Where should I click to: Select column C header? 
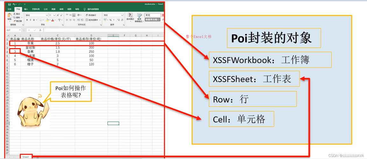tap(57, 35)
